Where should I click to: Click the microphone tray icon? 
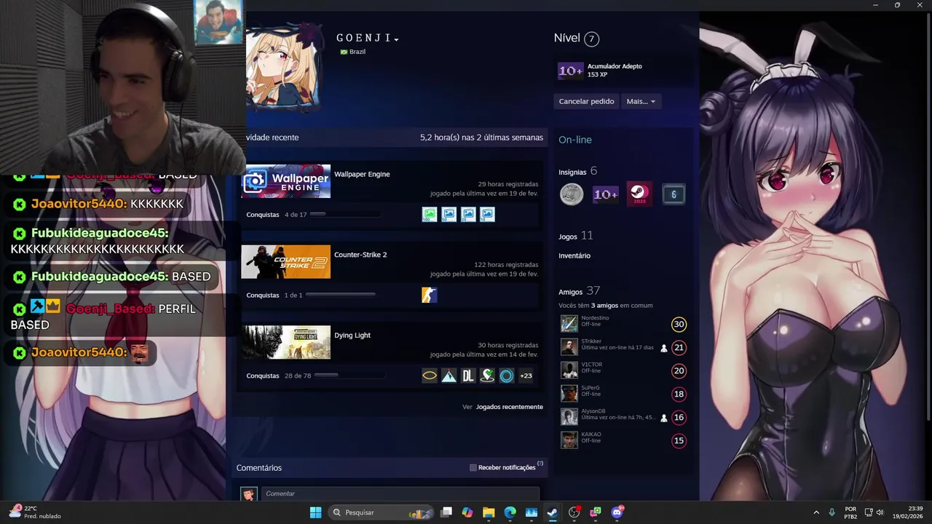coord(832,512)
